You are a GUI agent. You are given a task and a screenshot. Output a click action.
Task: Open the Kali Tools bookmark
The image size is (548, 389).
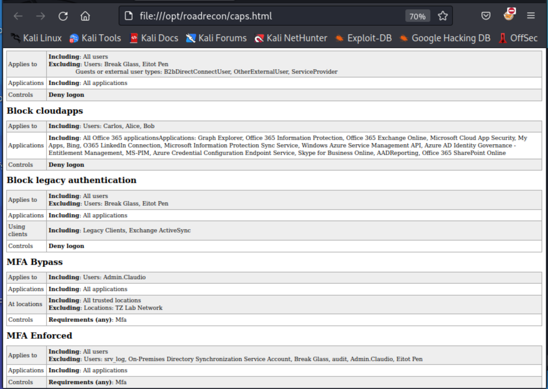[95, 38]
